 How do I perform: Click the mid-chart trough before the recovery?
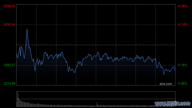pos(75,73)
